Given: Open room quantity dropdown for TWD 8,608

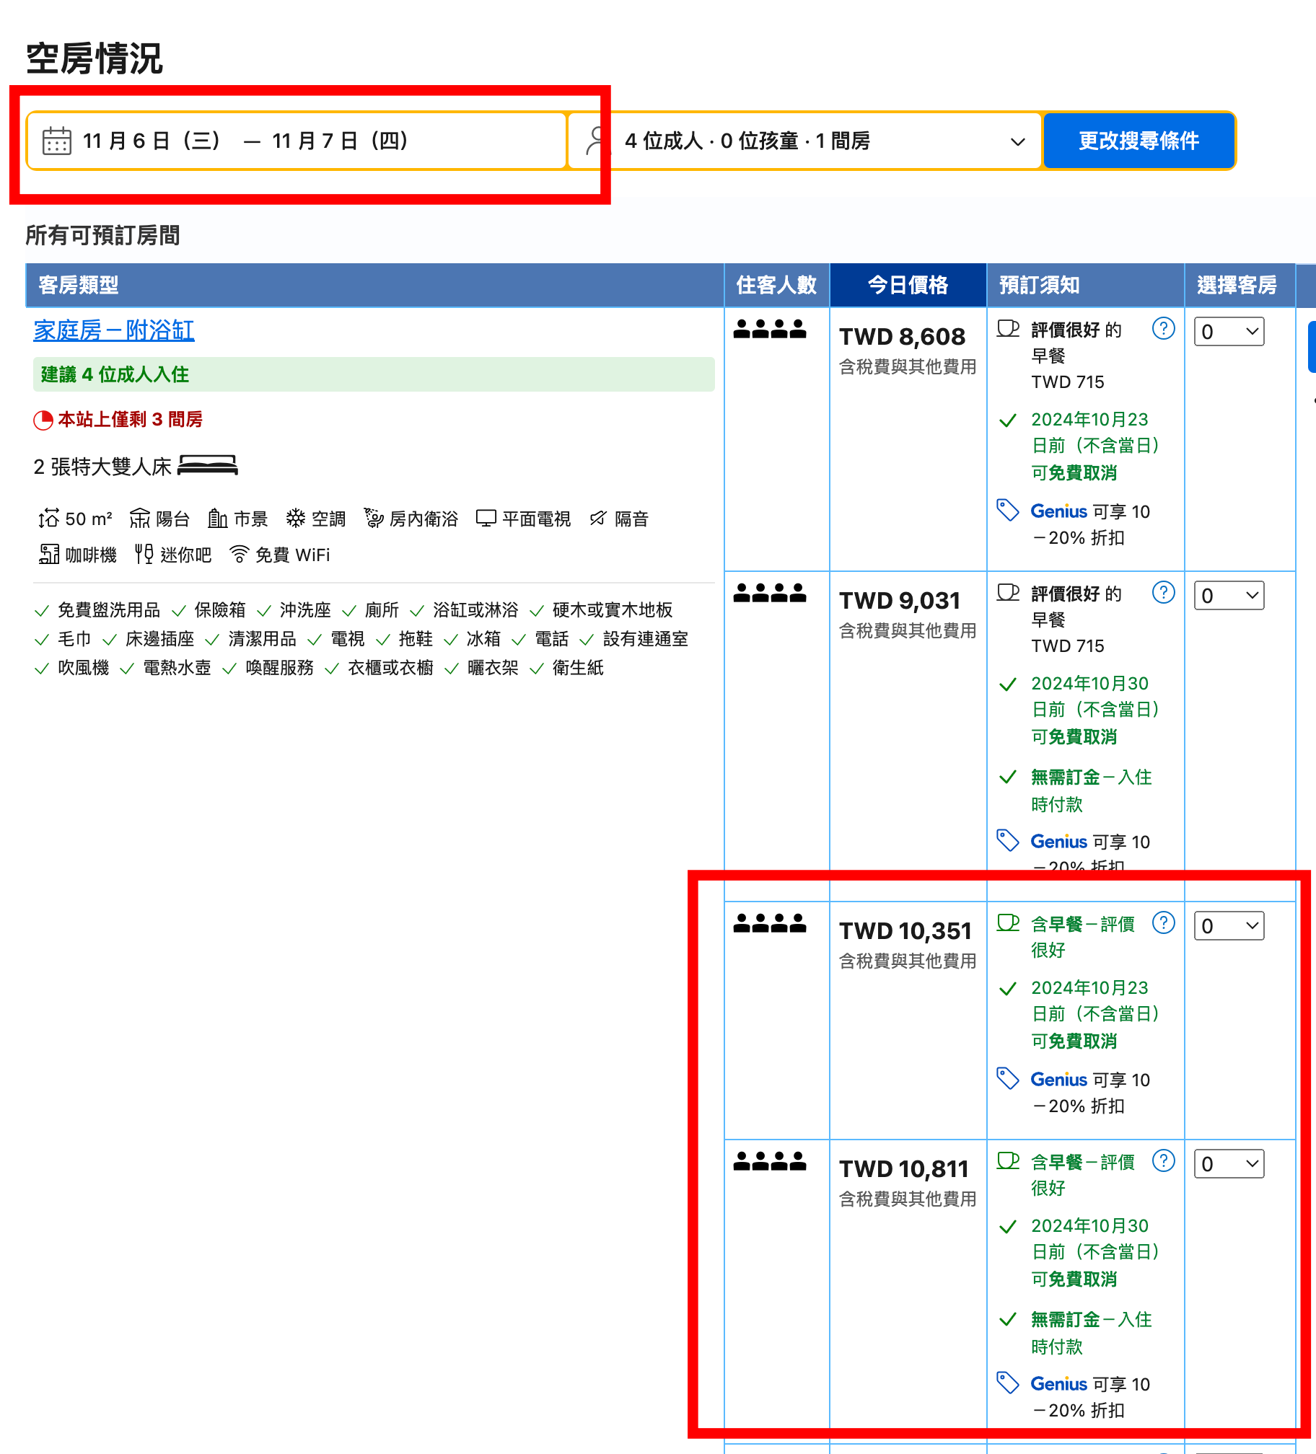Looking at the screenshot, I should (1229, 332).
